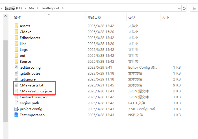The image size is (198, 139).
Task: Select the CMake folder icon
Action: [16, 32]
